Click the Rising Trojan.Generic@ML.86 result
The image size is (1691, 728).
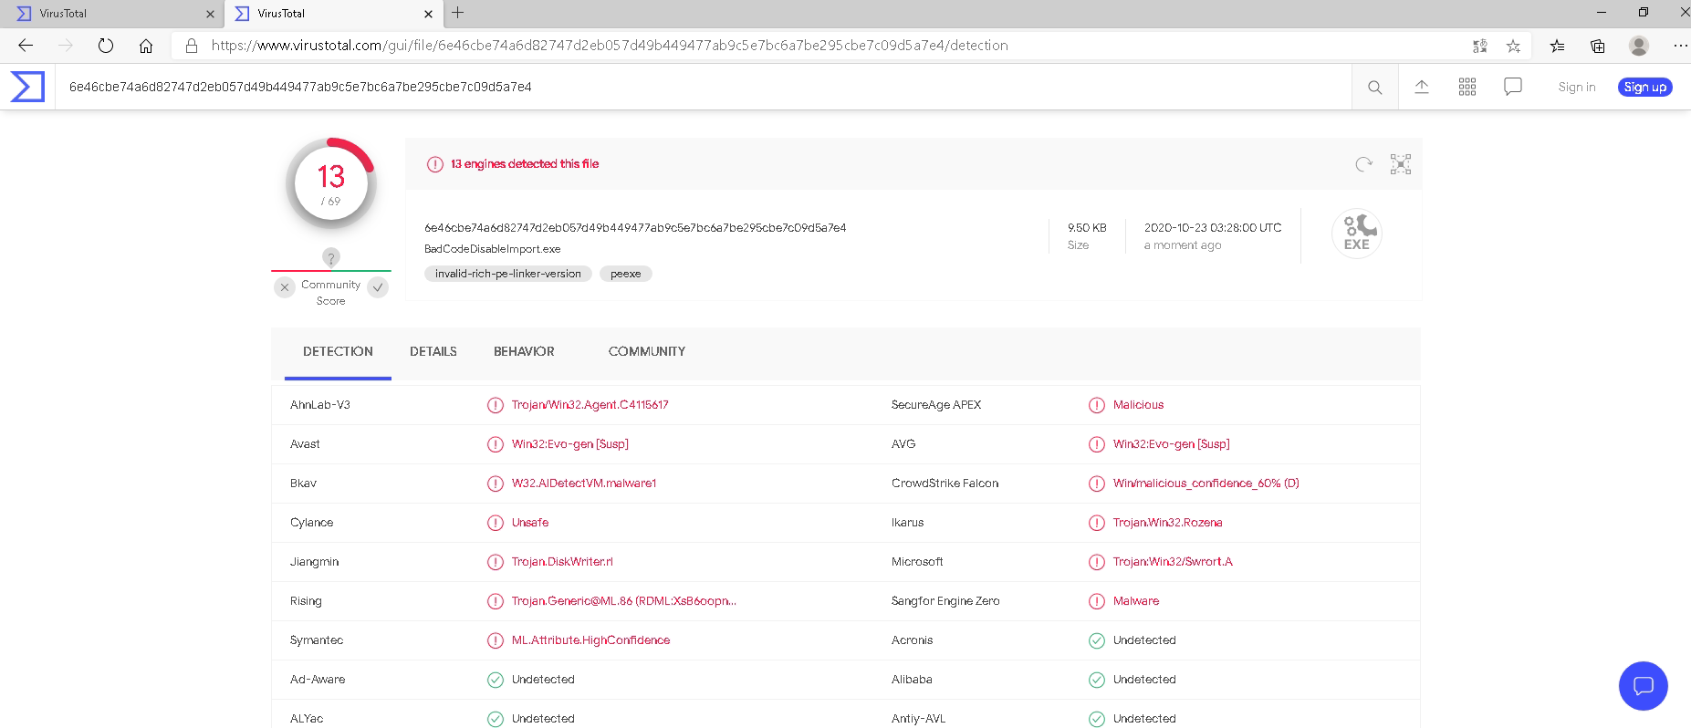coord(623,601)
